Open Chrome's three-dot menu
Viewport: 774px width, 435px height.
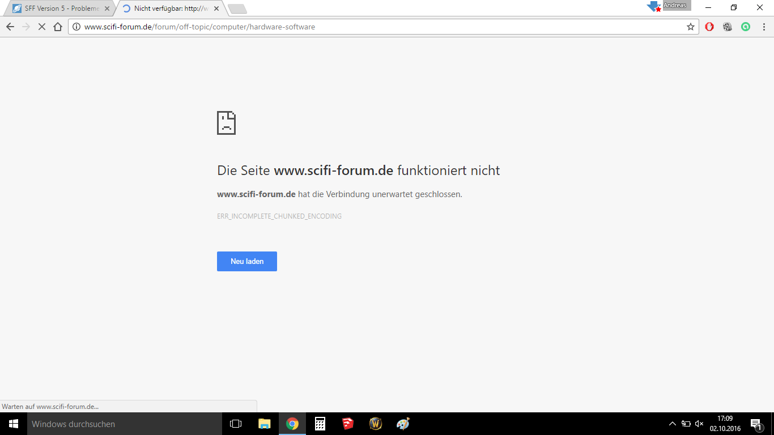point(763,27)
